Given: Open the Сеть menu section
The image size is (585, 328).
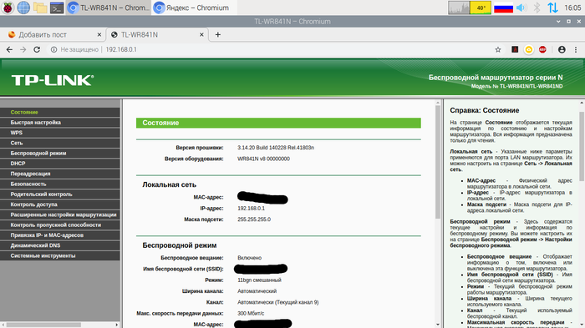Looking at the screenshot, I should [59, 143].
